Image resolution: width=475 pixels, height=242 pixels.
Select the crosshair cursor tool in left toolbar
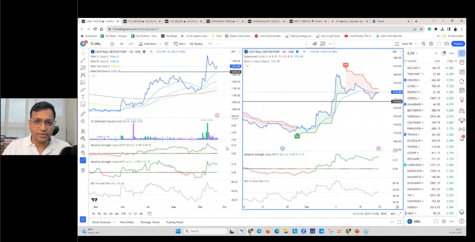[x=83, y=53]
